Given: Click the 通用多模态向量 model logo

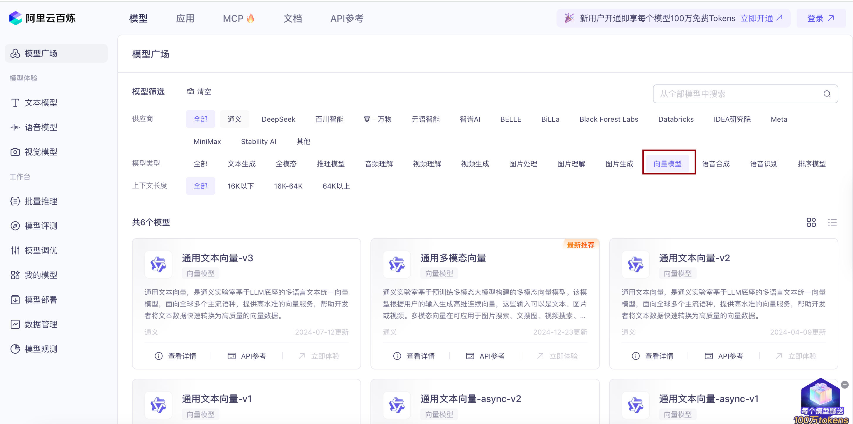Looking at the screenshot, I should 397,264.
